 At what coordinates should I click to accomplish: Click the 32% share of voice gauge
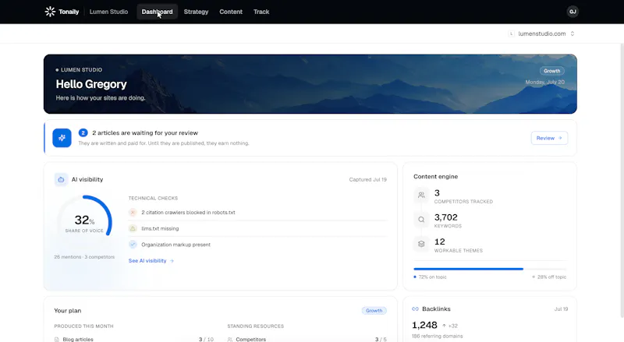click(84, 224)
